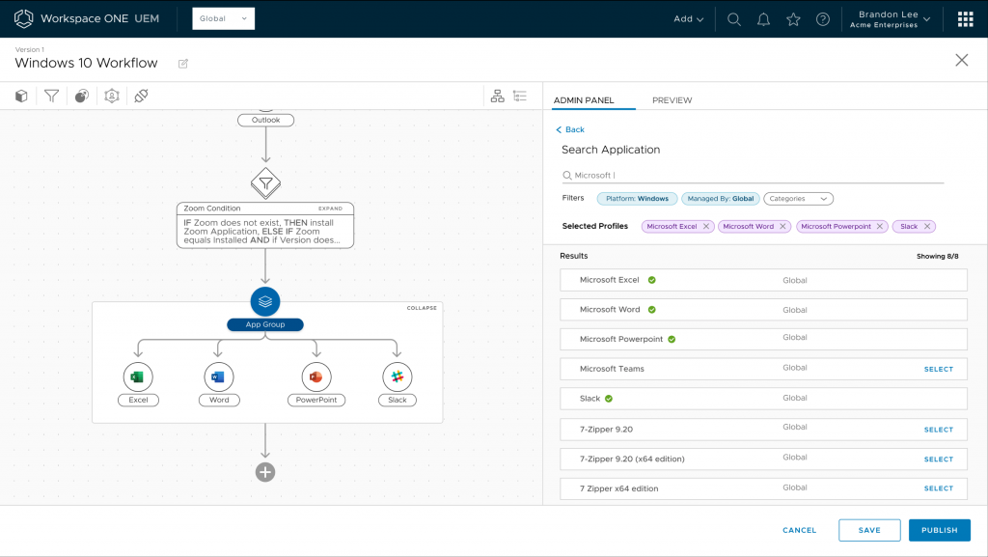Add a step with the plus node
The height and width of the screenshot is (557, 988).
[265, 472]
